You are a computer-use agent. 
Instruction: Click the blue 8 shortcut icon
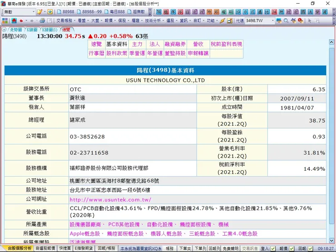(245, 12)
